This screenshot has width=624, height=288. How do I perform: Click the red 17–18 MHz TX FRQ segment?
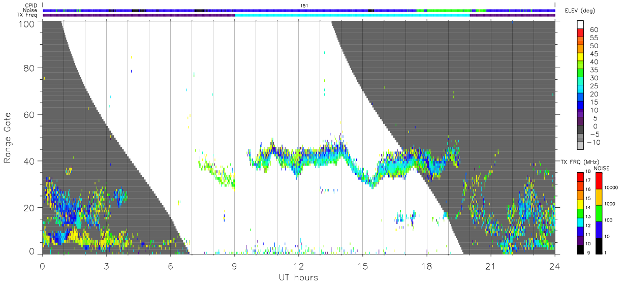(581, 176)
